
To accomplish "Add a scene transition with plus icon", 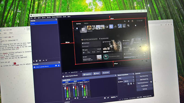I will point(128,84).
